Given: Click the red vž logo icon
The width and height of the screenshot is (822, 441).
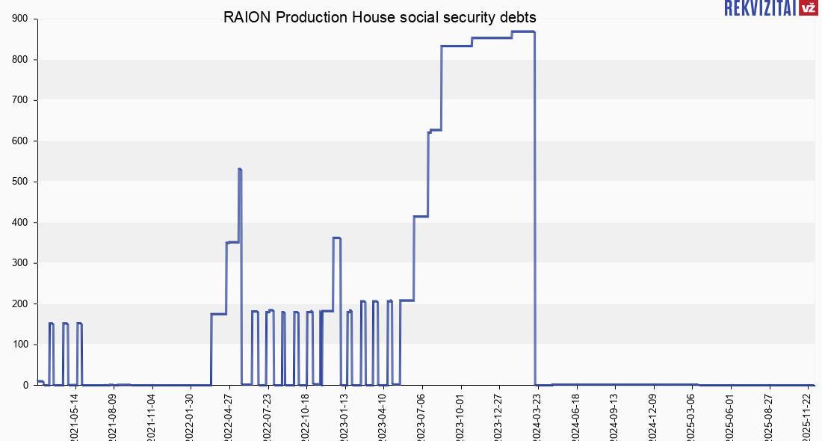Looking at the screenshot, I should point(808,8).
